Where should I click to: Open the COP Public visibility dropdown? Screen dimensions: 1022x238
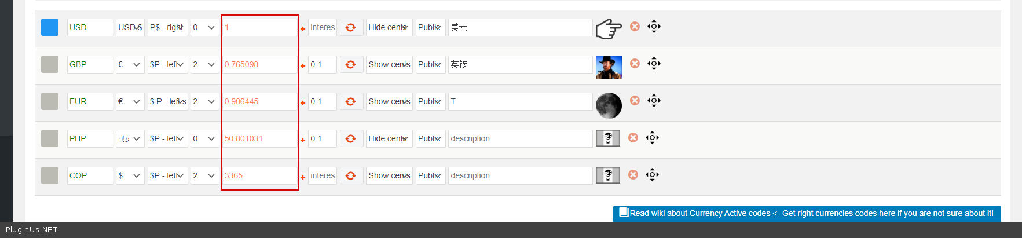(x=430, y=175)
